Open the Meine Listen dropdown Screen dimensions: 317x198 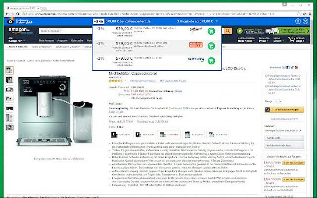coord(278,39)
